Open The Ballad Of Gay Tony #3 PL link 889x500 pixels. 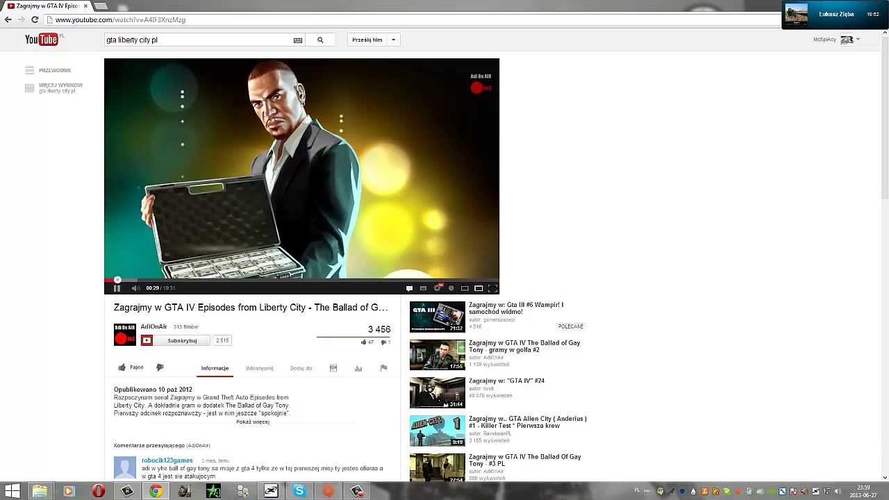(525, 460)
